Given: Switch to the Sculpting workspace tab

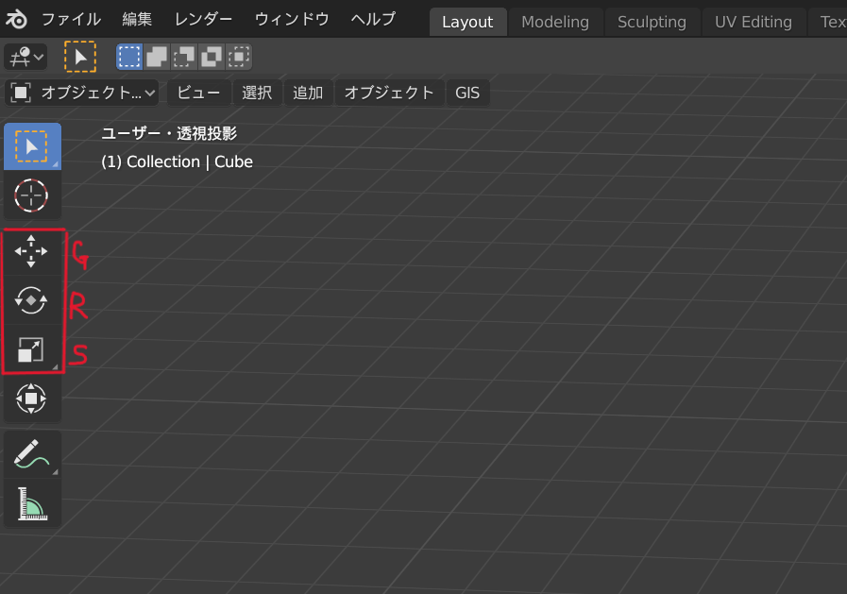Looking at the screenshot, I should tap(652, 22).
